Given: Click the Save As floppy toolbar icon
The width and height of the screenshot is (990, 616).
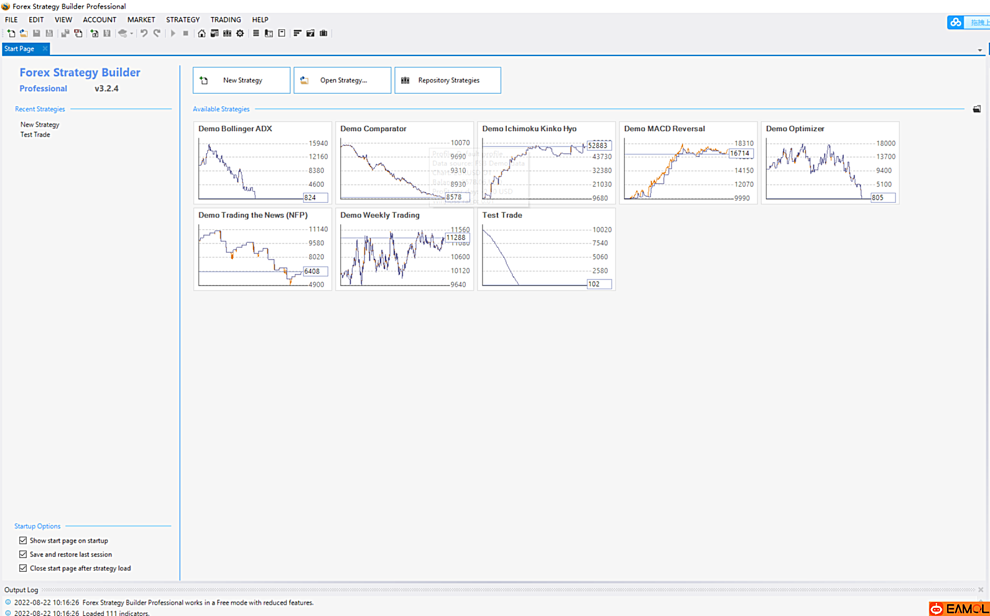Looking at the screenshot, I should pos(49,33).
